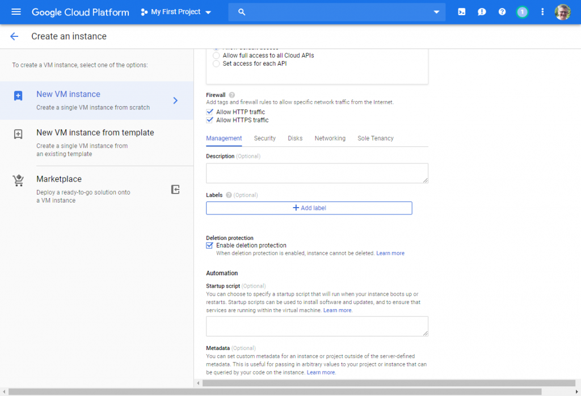This screenshot has width=581, height=396.
Task: Click the New VM instance chevron
Action: coord(175,100)
